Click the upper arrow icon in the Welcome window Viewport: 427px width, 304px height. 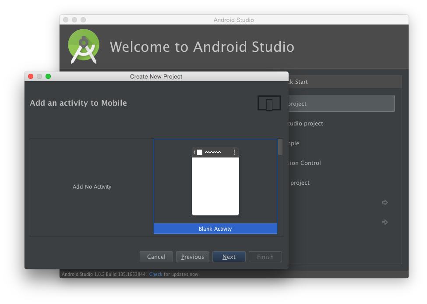click(385, 202)
